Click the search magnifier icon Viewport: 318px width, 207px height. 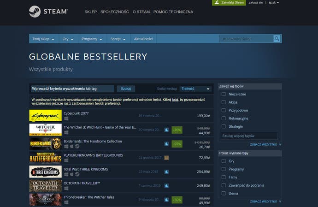pyautogui.click(x=277, y=39)
